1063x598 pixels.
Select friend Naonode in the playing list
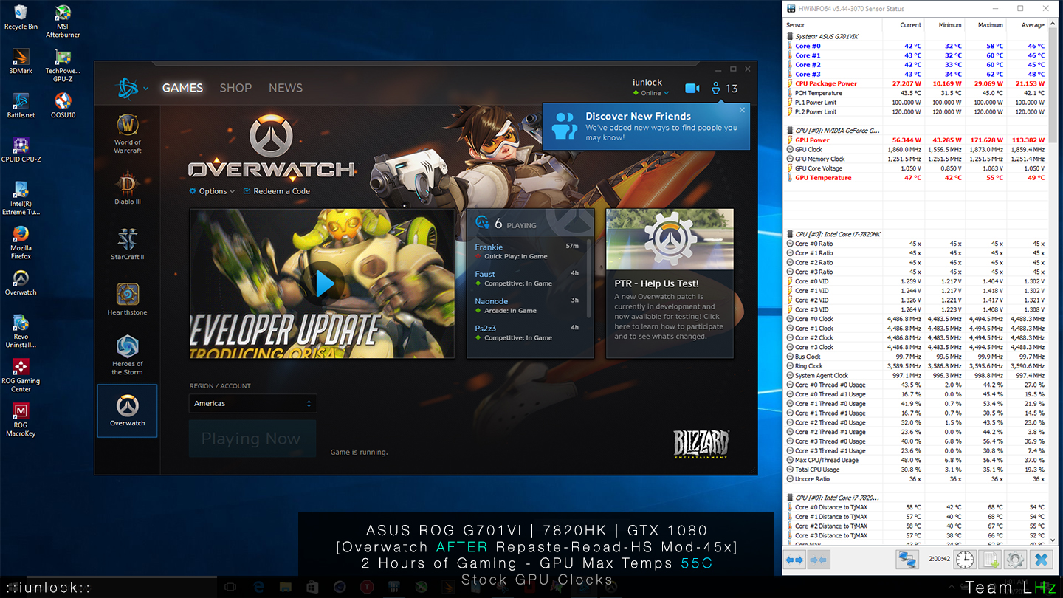526,306
